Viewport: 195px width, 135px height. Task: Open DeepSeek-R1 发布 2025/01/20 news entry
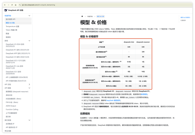[x=17, y=50]
